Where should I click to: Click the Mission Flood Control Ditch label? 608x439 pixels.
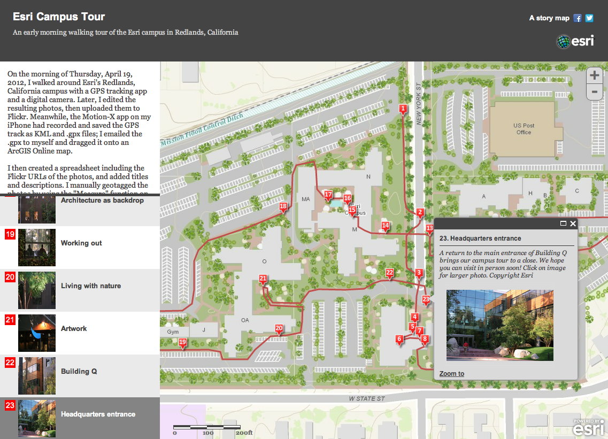pos(202,129)
